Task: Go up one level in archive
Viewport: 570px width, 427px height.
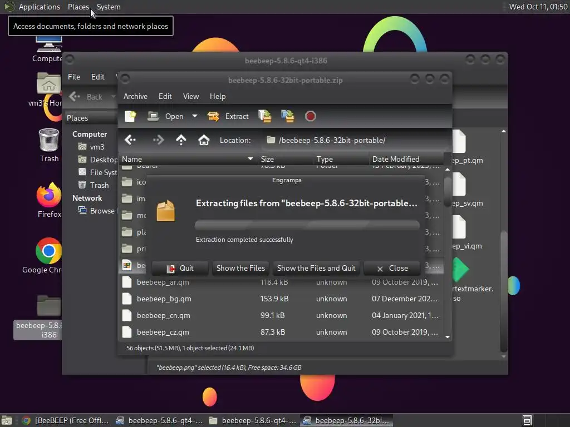Action: coord(181,140)
